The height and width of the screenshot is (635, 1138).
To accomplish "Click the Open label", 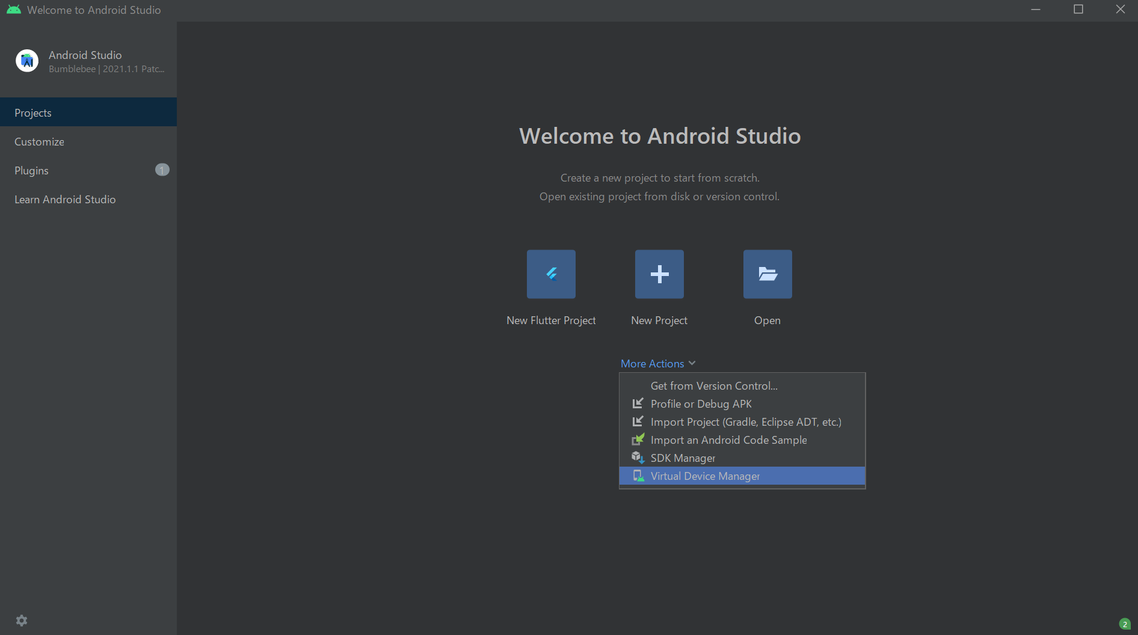I will click(x=767, y=321).
